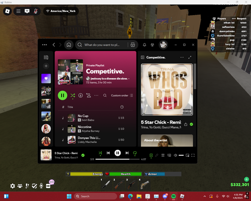The image size is (251, 201).
Task: Share the current song from the Now Playing panel
Action: 186,124
